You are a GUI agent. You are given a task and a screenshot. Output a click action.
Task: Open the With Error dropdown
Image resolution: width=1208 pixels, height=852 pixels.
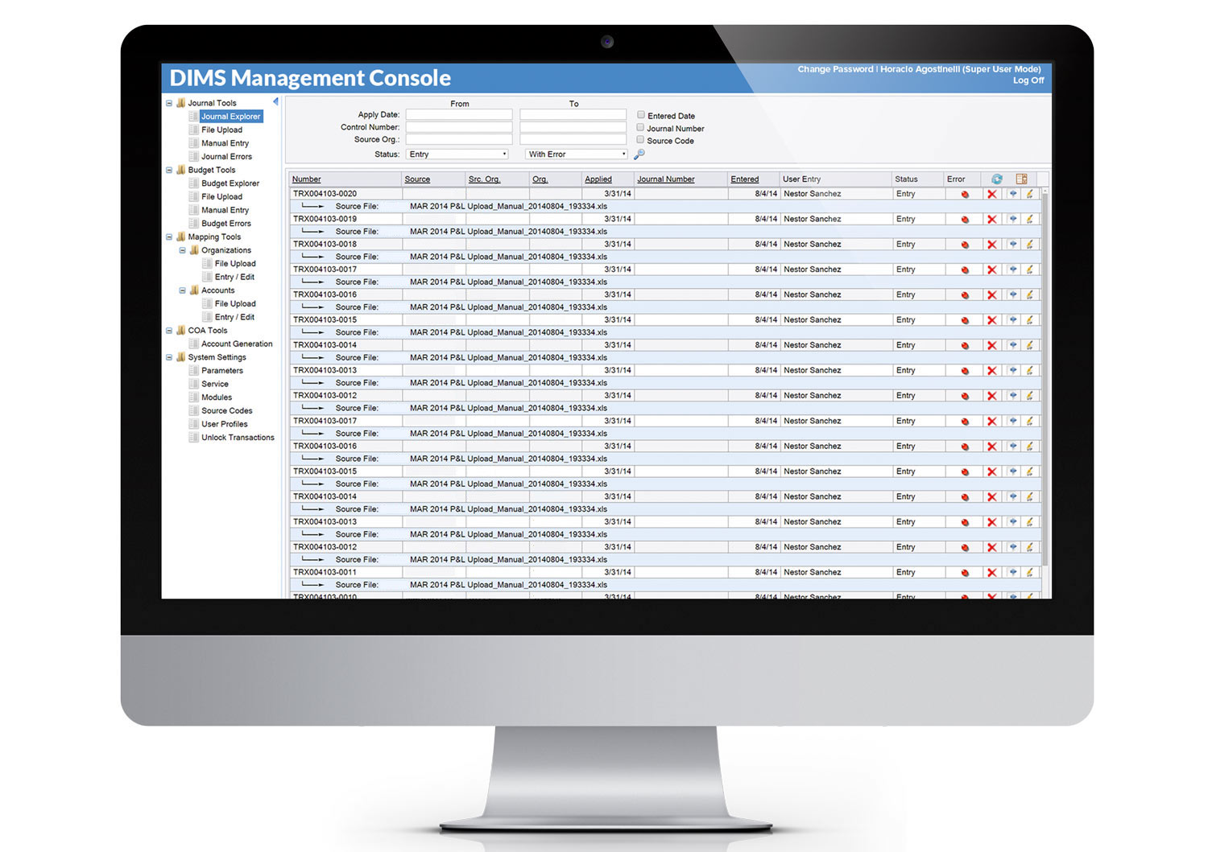point(576,154)
